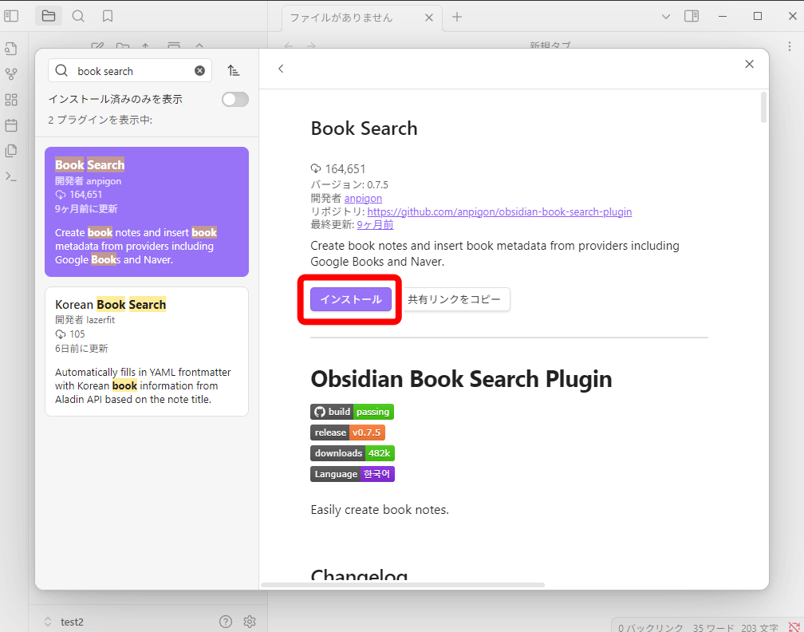Click 共有リンクをコピー button
This screenshot has height=632, width=804.
[455, 299]
